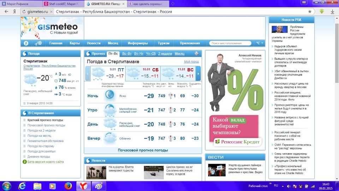
Task: Open 'На курортах Египта' news thumbnail
Action: (96, 172)
